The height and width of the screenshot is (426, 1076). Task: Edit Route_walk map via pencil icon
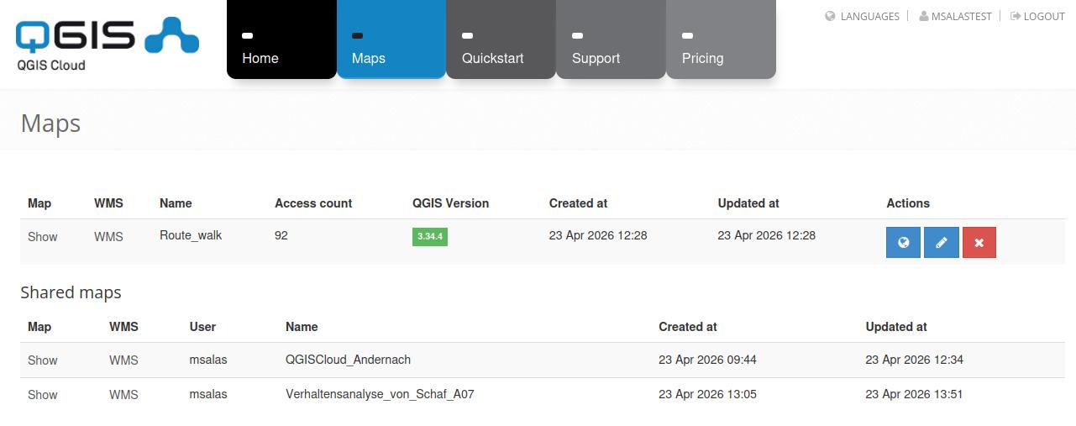tap(941, 243)
